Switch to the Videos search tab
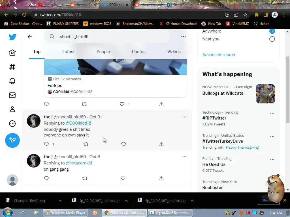Viewport: 290px width, 217px height. (x=174, y=52)
